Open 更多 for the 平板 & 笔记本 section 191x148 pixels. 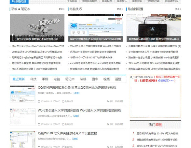point(61,9)
